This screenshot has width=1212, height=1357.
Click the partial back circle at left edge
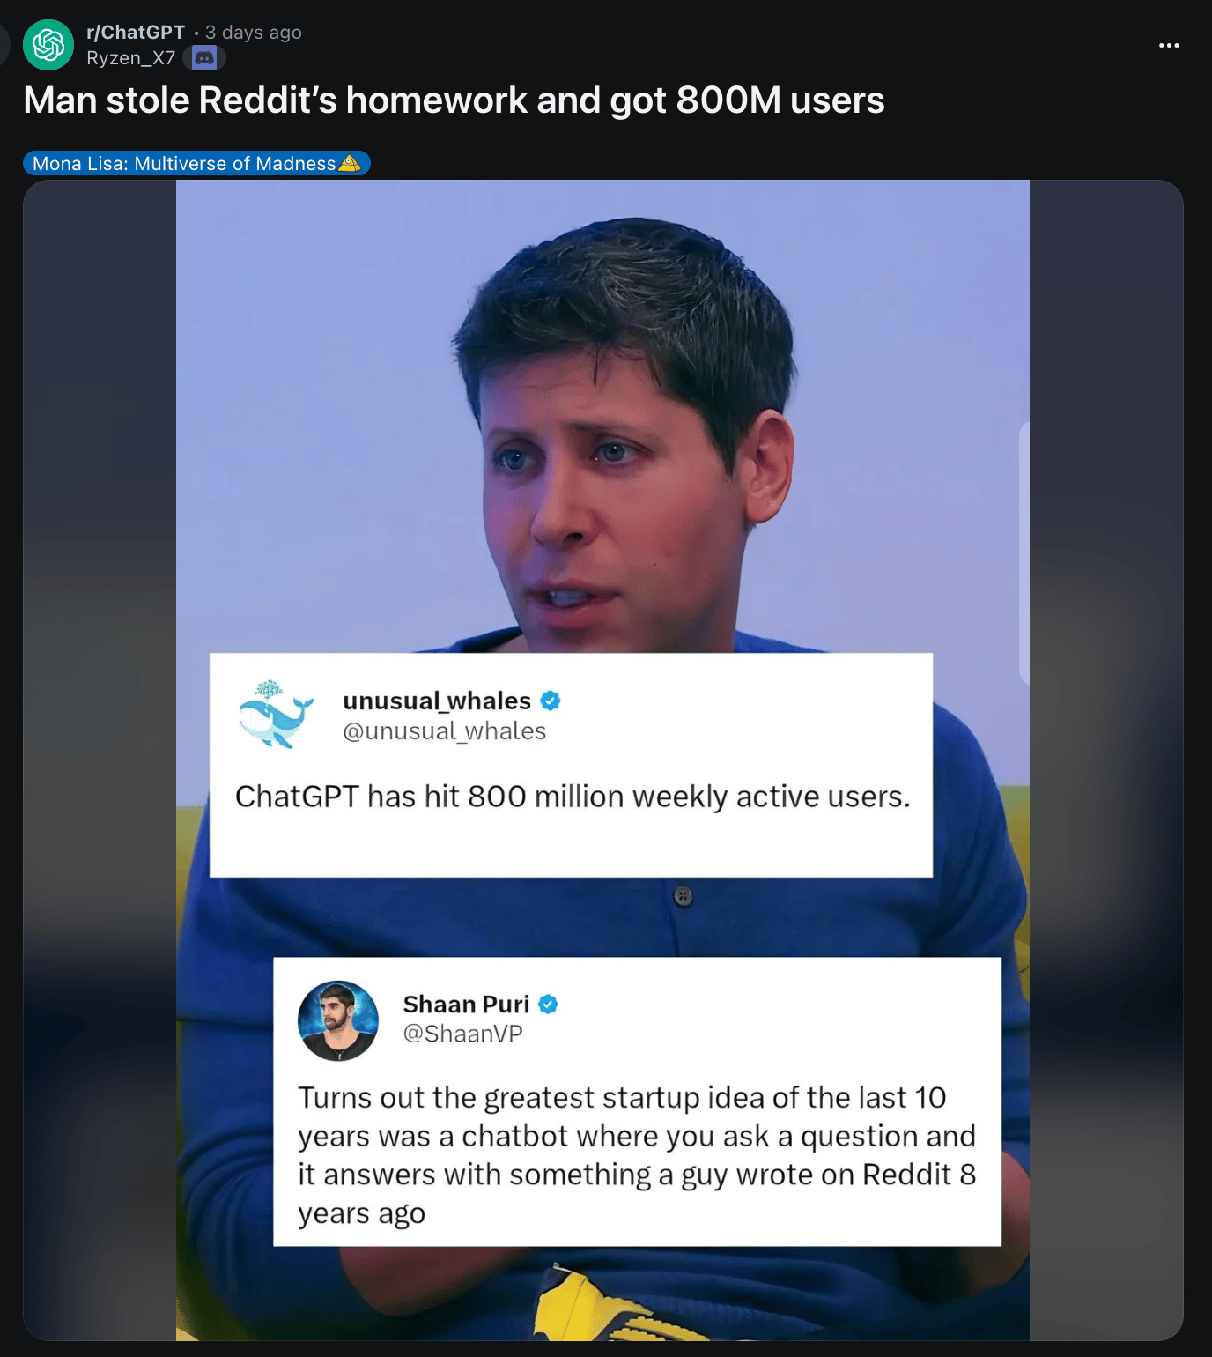[4, 45]
